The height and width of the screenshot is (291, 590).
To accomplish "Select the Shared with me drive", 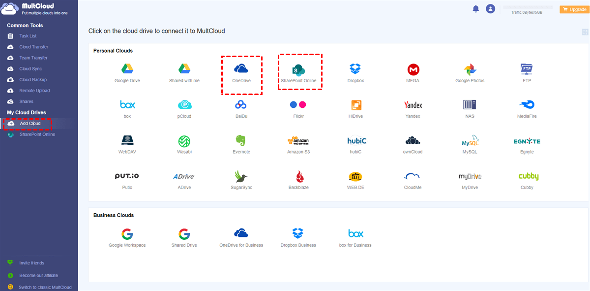I will pos(184,73).
